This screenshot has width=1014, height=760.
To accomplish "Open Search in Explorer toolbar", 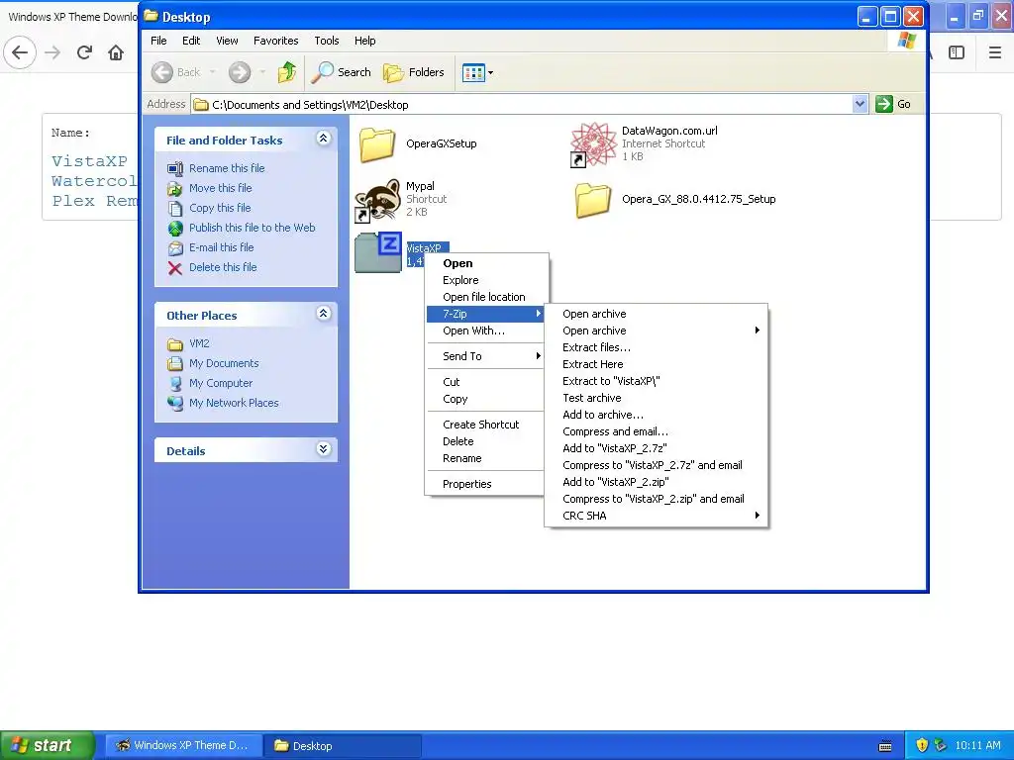I will click(341, 72).
